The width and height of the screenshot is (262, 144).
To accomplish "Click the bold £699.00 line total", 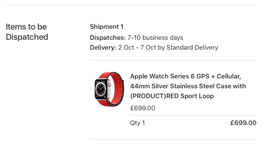I will coord(243,123).
